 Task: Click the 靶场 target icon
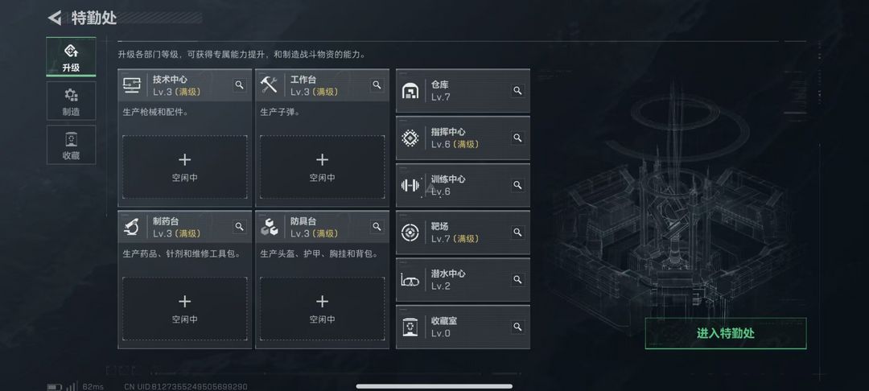click(410, 233)
